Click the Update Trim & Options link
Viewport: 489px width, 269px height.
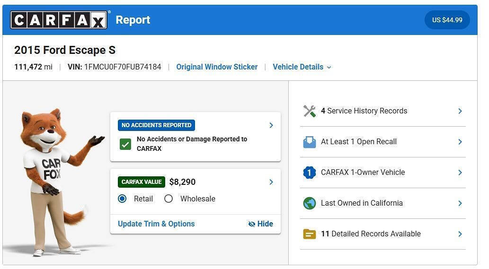coord(156,224)
